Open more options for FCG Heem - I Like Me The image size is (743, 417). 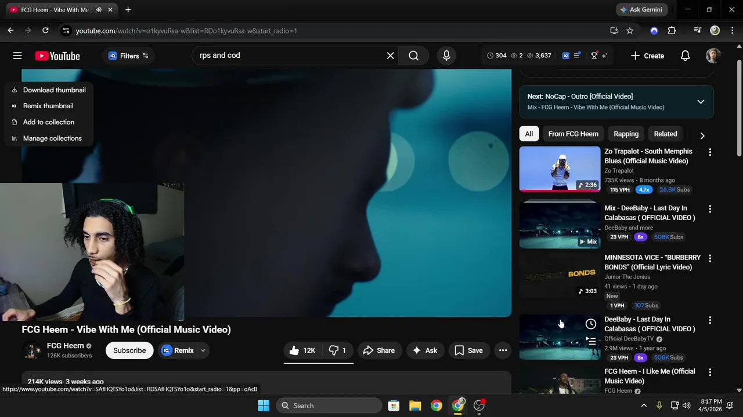tap(709, 372)
